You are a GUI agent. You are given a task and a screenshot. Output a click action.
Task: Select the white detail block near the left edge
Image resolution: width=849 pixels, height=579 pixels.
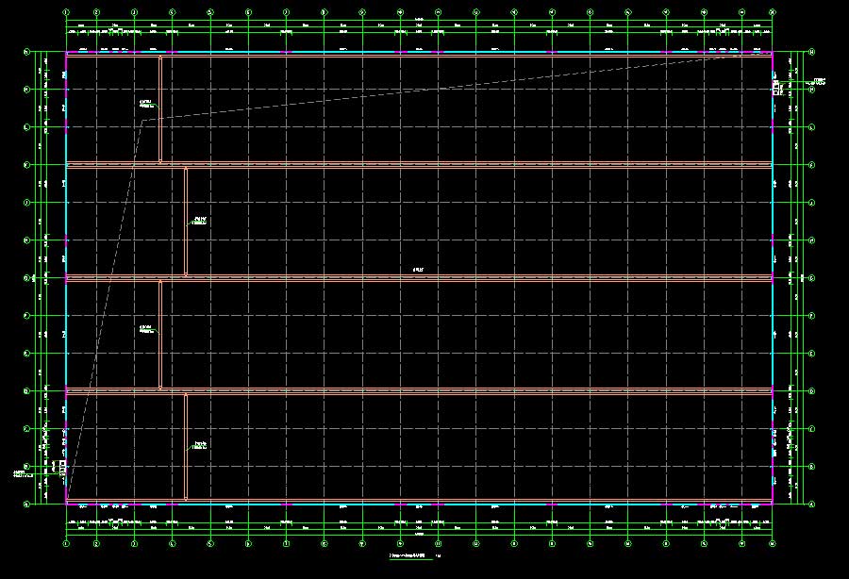[62, 466]
